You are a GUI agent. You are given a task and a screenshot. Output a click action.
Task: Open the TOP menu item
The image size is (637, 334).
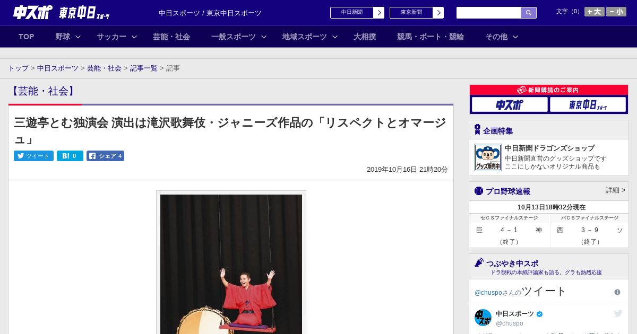(x=26, y=37)
